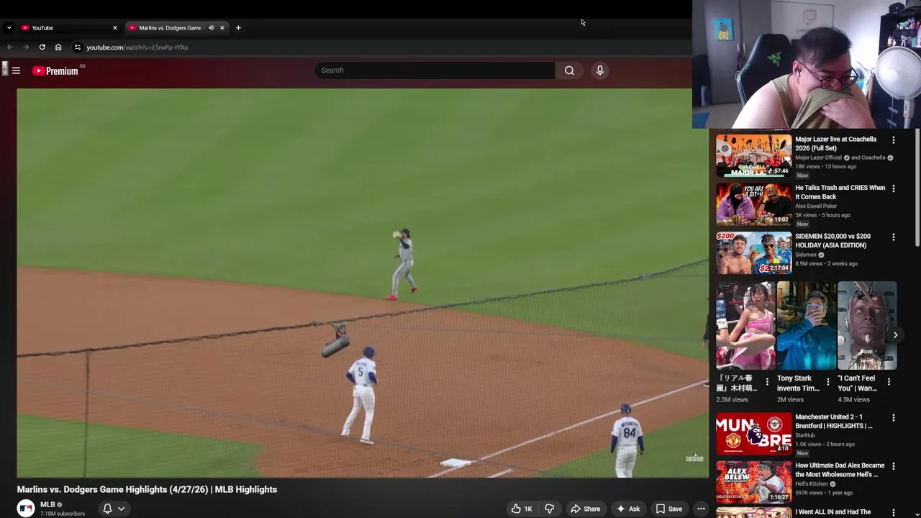
Task: Open options for Ultimate Dad Alex video
Action: coord(894,466)
